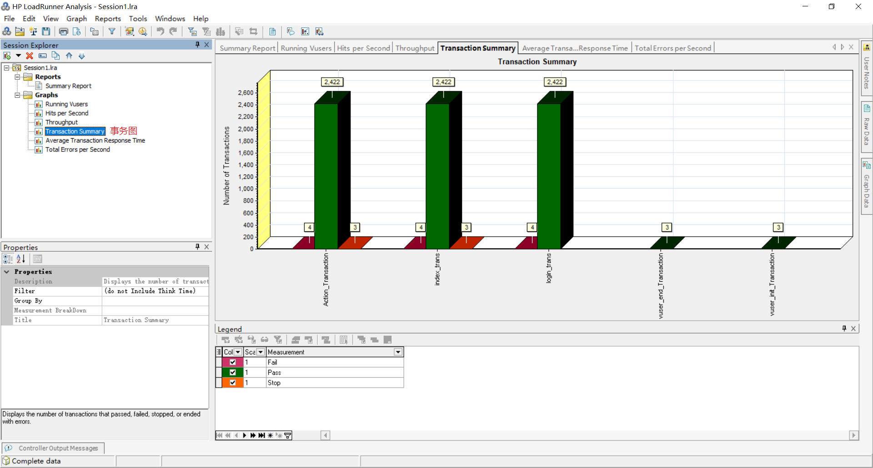873x468 pixels.
Task: Open the Raw Data side tab
Action: [867, 127]
